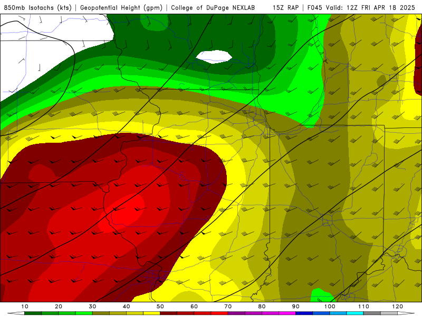
Task: Click the bright magenta swatch left of 90
Action: 287,313
